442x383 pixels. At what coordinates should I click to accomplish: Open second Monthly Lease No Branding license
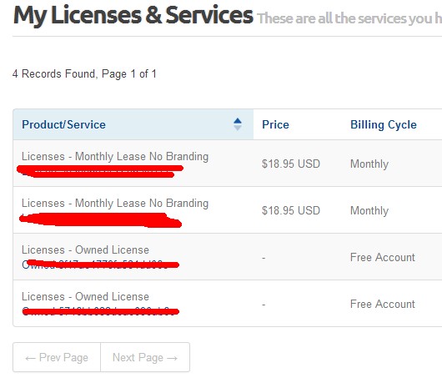click(115, 204)
